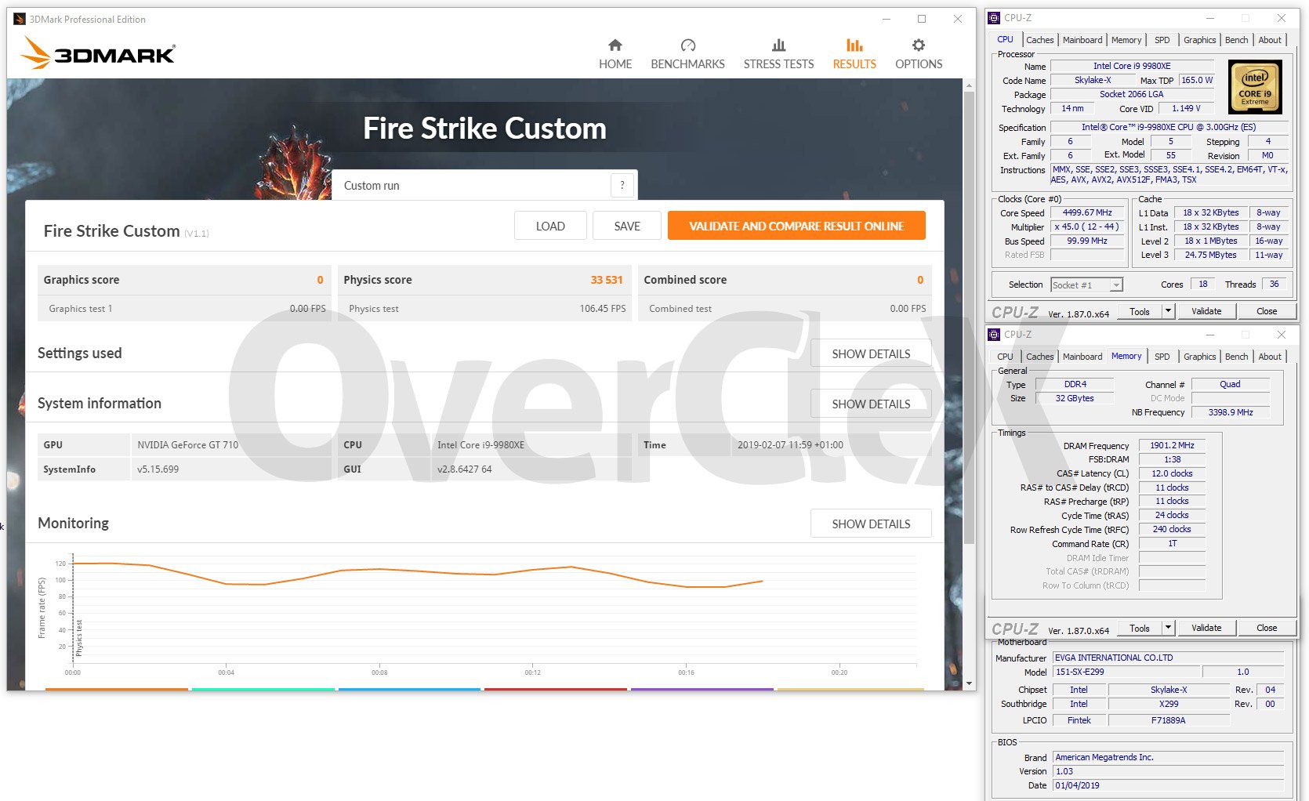
Task: Click BIOS date 01/04/2019
Action: (1168, 785)
